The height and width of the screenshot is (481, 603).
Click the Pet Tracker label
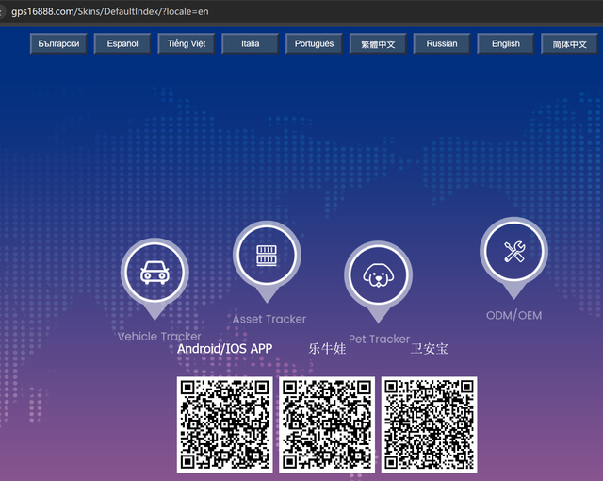click(x=379, y=339)
